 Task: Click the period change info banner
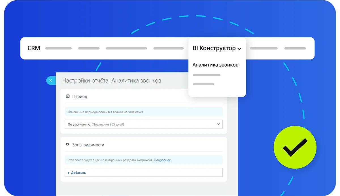[144, 112]
